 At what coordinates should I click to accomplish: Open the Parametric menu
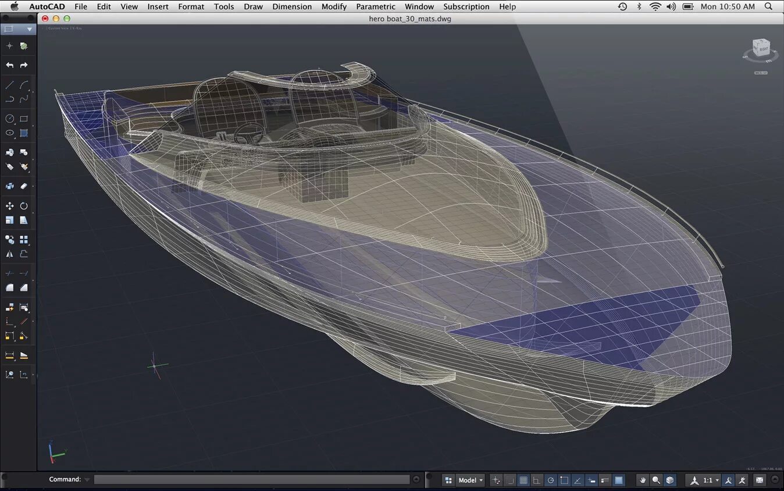(x=376, y=6)
